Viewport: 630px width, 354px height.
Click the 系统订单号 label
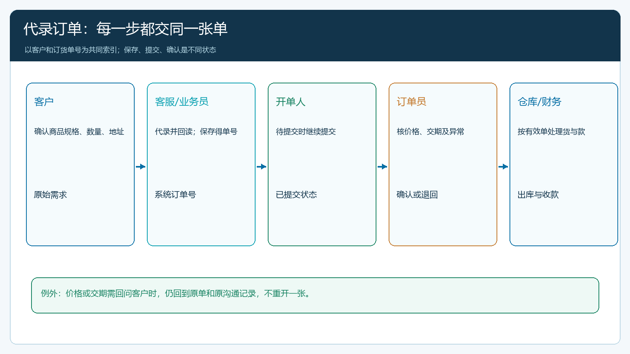coord(175,195)
